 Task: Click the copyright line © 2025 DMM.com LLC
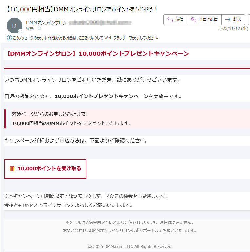click(130, 246)
